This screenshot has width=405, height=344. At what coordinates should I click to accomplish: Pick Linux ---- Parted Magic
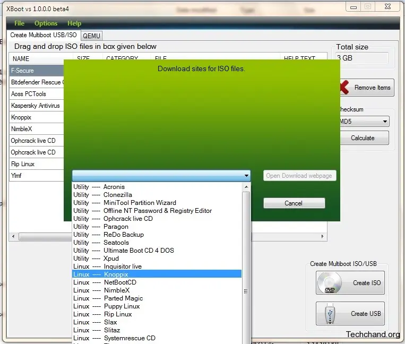click(157, 298)
